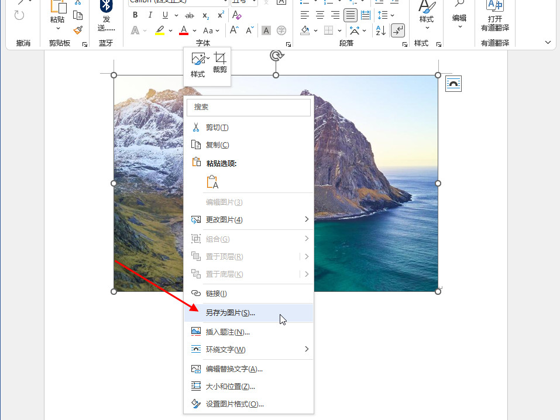Align text right
The width and height of the screenshot is (560, 420).
[x=335, y=15]
